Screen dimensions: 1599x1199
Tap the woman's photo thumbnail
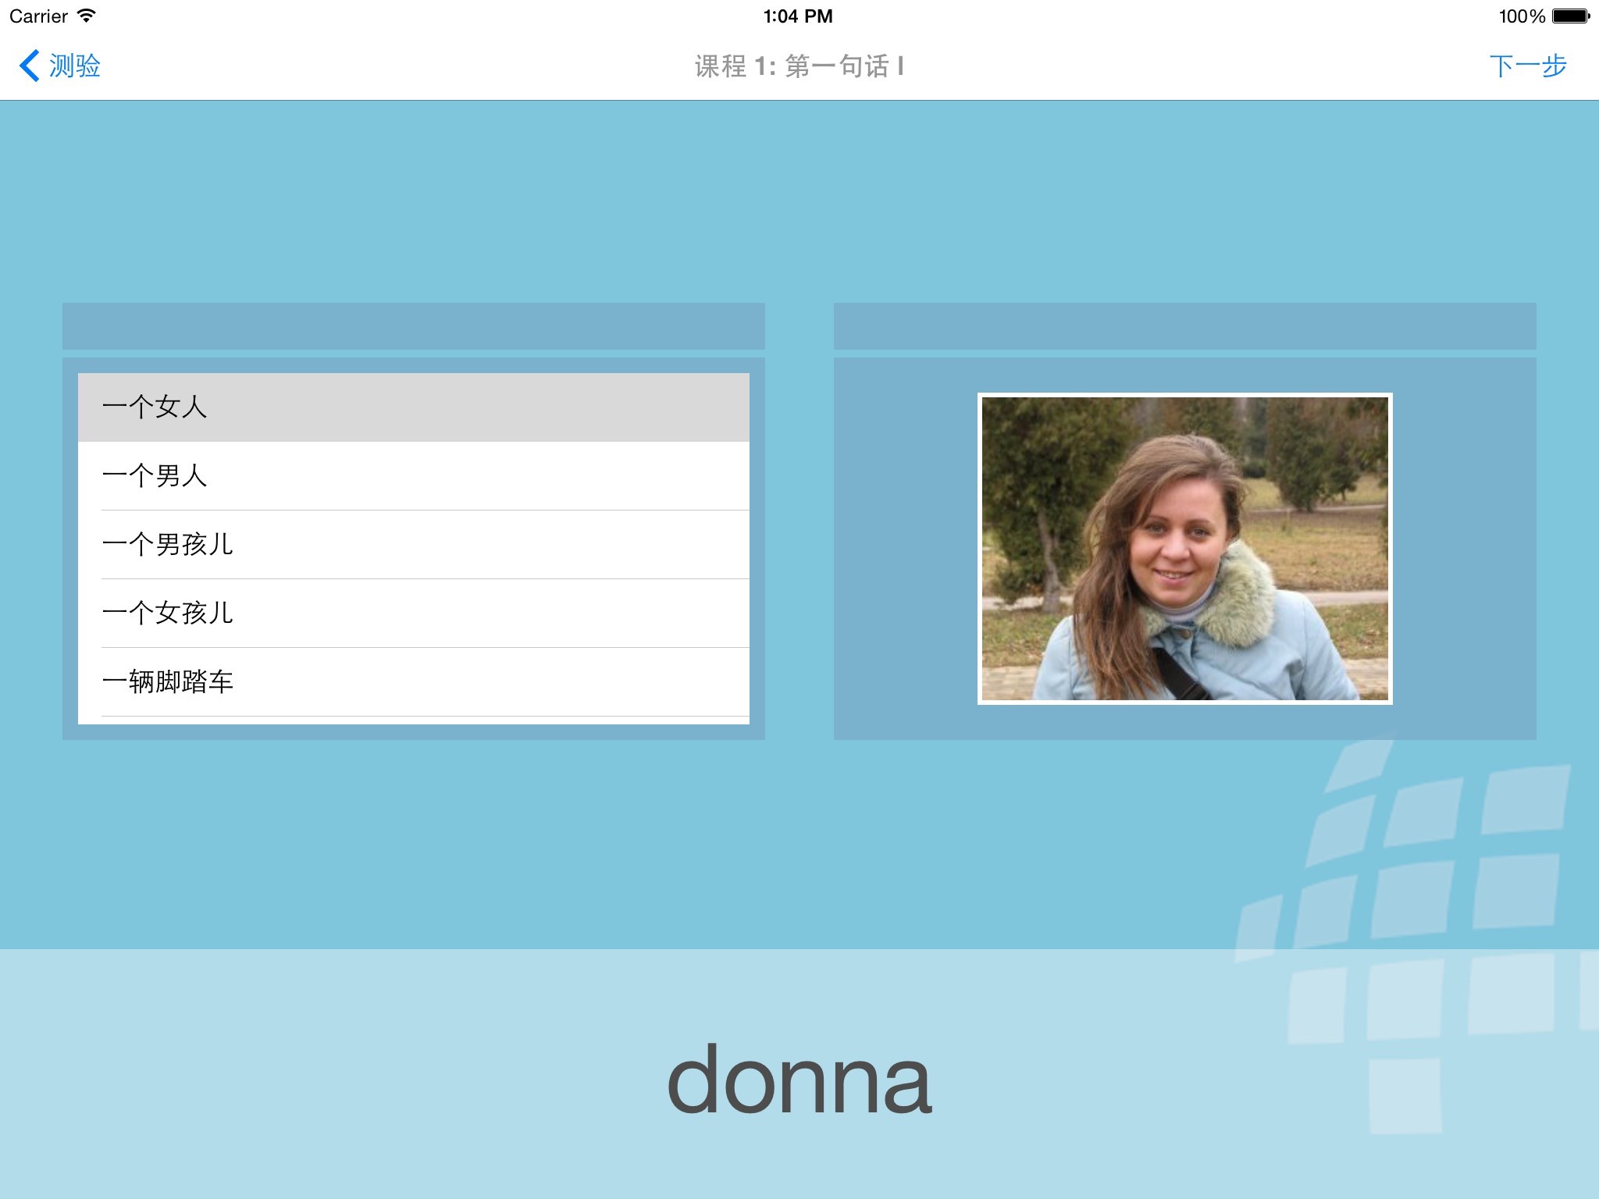point(1184,548)
